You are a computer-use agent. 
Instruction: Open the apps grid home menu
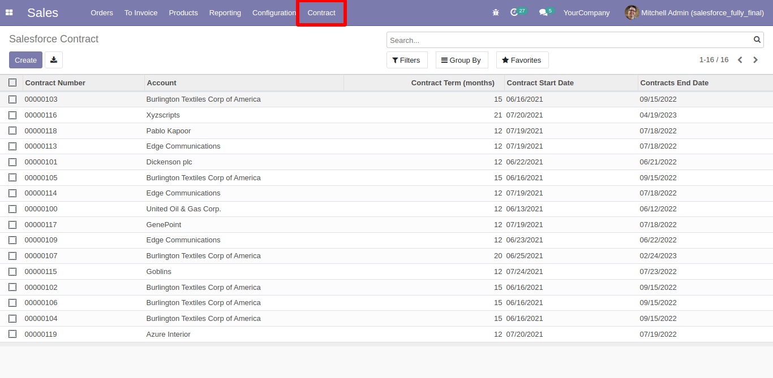point(9,12)
